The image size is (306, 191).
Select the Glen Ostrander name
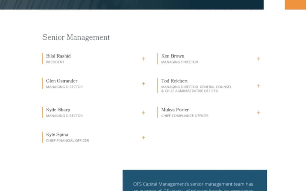coord(62,81)
